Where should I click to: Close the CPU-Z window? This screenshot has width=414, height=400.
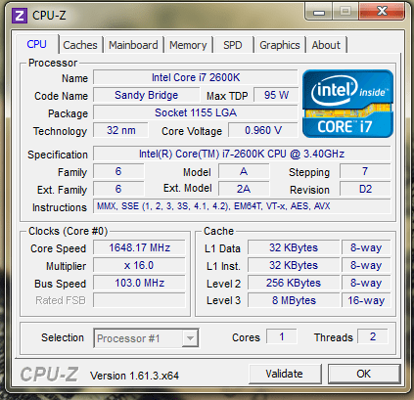(382, 12)
